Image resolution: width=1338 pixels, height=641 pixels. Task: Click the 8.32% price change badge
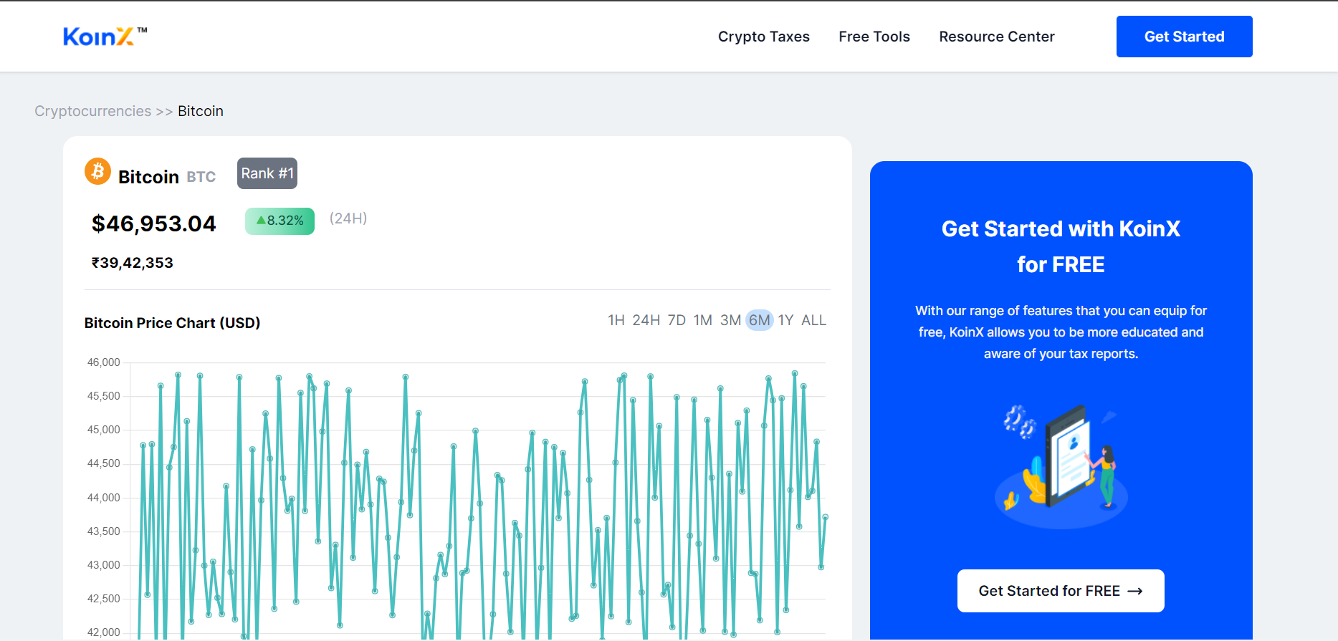279,221
